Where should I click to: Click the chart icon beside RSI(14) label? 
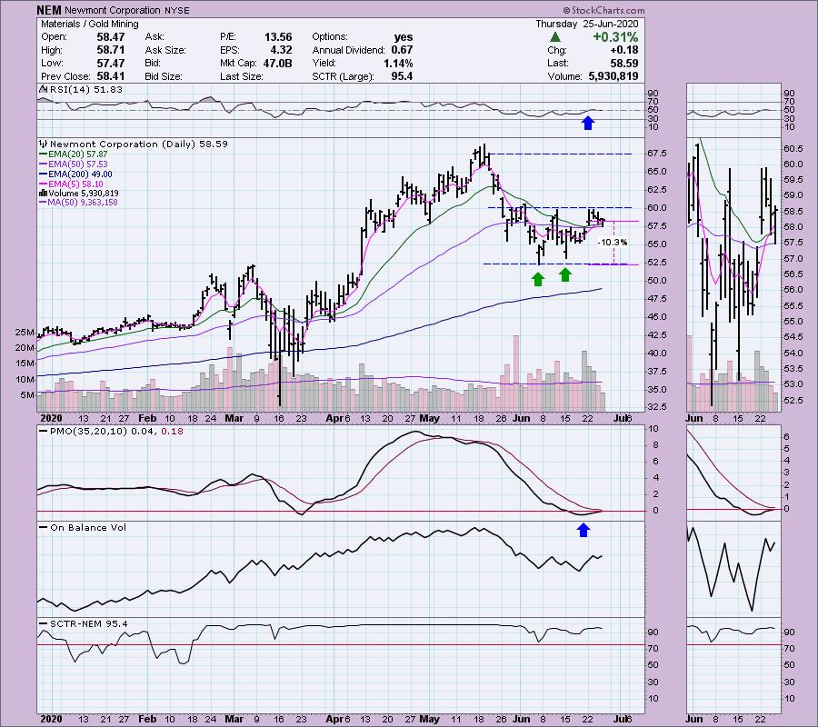44,90
